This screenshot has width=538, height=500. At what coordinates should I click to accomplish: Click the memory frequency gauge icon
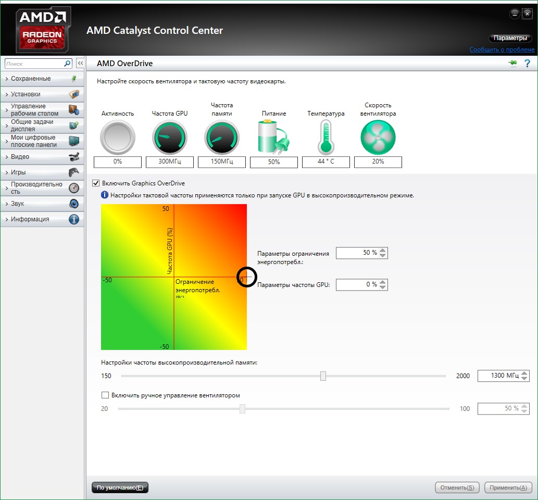pos(222,137)
